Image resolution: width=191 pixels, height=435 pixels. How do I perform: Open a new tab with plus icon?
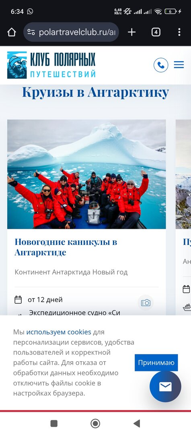coord(132,32)
